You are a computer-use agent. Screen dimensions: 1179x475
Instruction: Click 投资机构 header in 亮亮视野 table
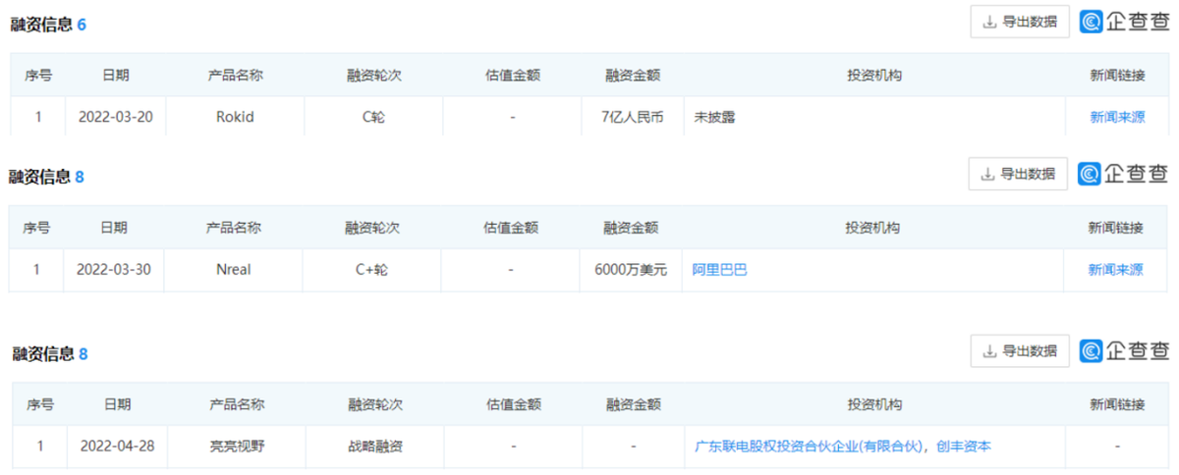(874, 404)
